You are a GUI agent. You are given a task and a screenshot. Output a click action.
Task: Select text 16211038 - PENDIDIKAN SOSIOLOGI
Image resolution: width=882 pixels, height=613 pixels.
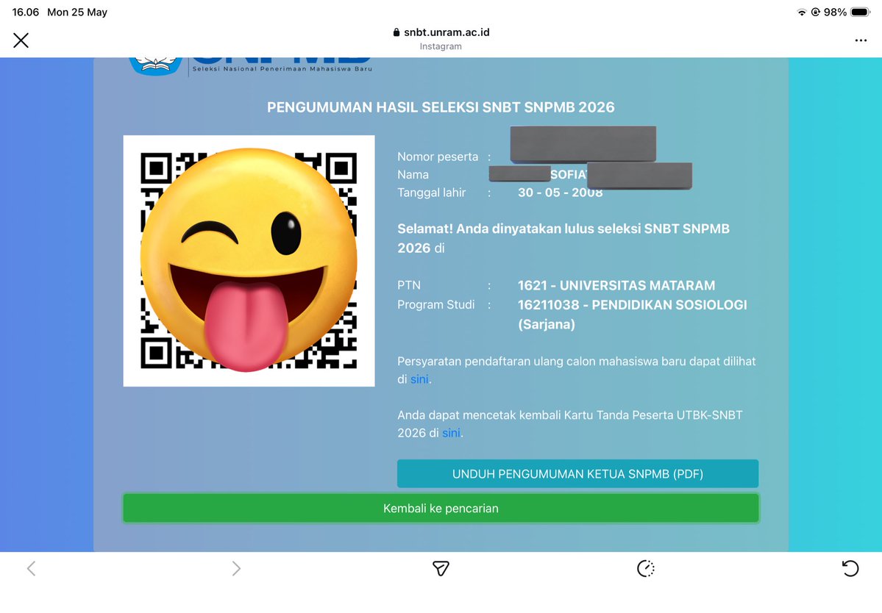point(632,305)
